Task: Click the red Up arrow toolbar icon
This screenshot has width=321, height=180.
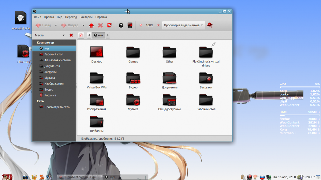Action: 91,25
